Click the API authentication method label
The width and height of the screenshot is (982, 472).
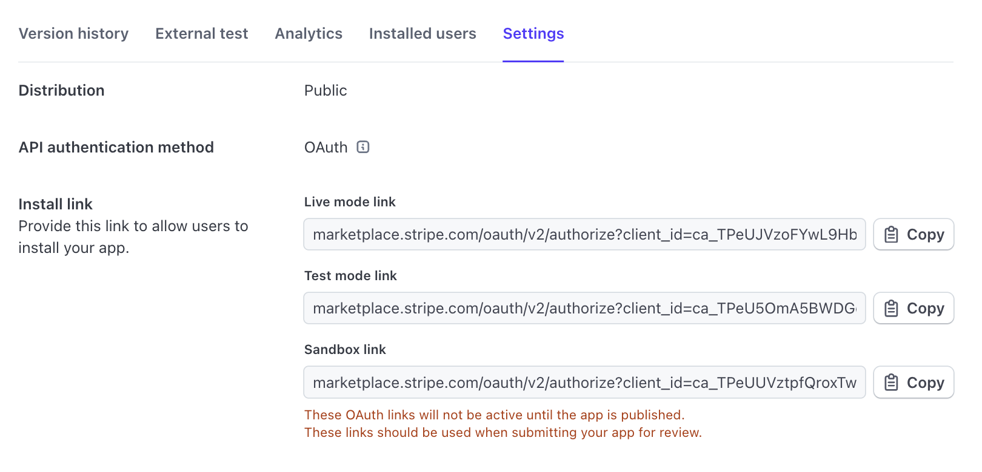[x=116, y=148]
